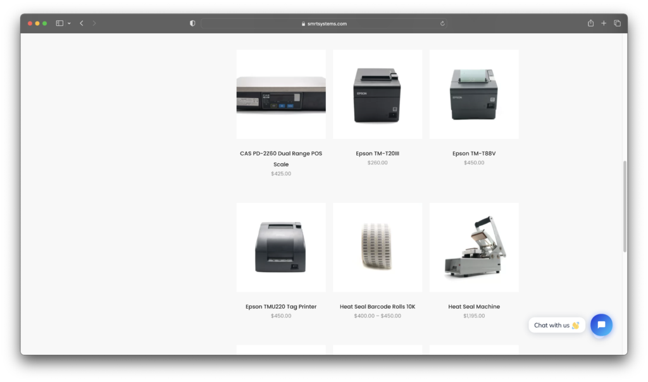Reload the page with the refresh icon
This screenshot has height=382, width=648.
click(x=442, y=23)
